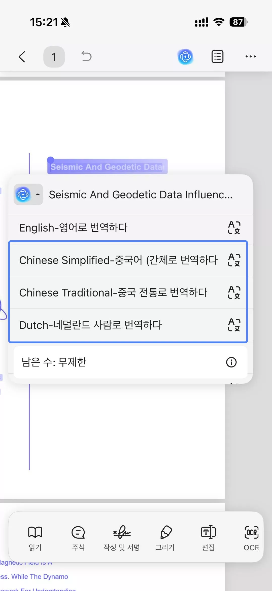
Task: Open the document outline icon
Action: click(x=217, y=56)
